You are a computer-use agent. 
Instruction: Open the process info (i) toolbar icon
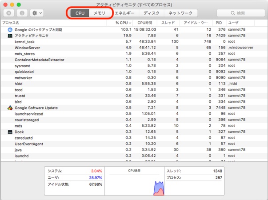point(22,13)
